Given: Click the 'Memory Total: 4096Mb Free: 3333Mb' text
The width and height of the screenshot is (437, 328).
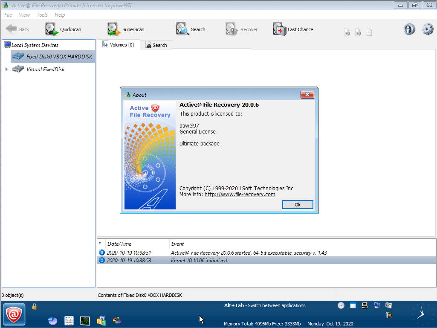Looking at the screenshot, I should [262, 324].
